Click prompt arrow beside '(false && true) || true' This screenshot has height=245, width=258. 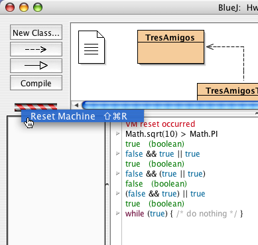pos(118,193)
